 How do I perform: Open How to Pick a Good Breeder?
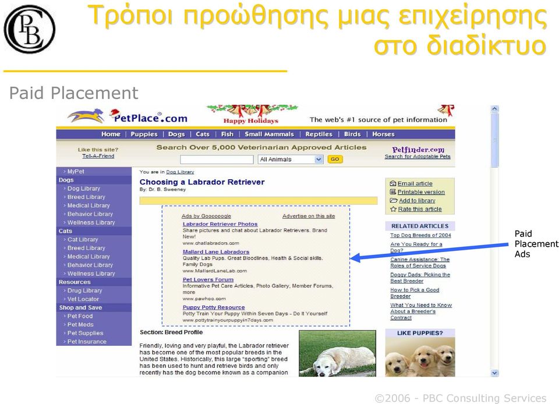tap(415, 293)
